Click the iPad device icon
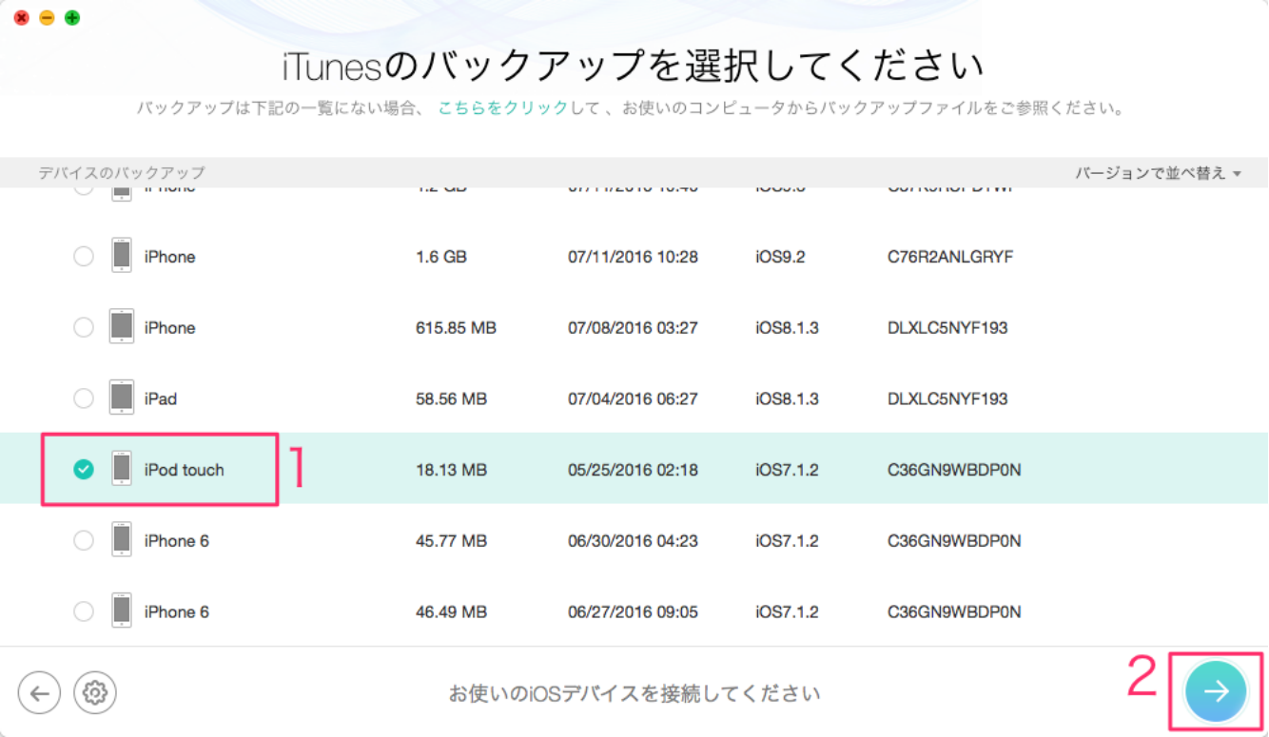Image resolution: width=1269 pixels, height=737 pixels. tap(122, 398)
